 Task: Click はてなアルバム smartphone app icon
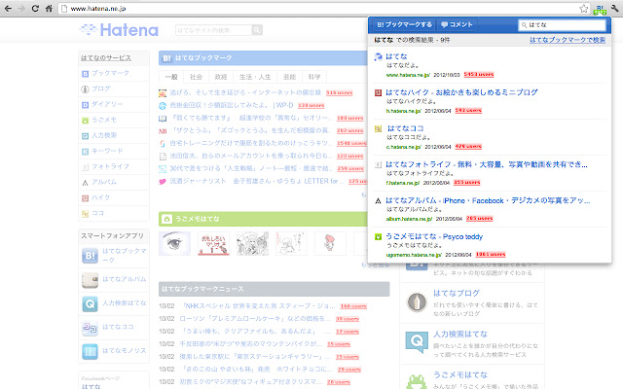(90, 280)
